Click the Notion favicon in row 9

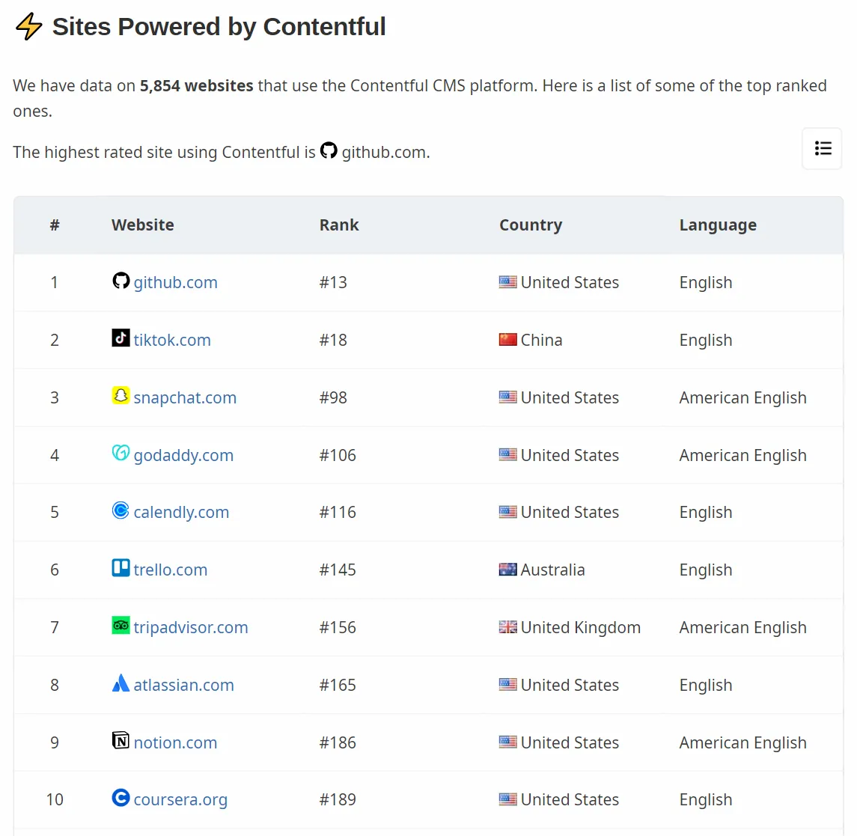(121, 740)
